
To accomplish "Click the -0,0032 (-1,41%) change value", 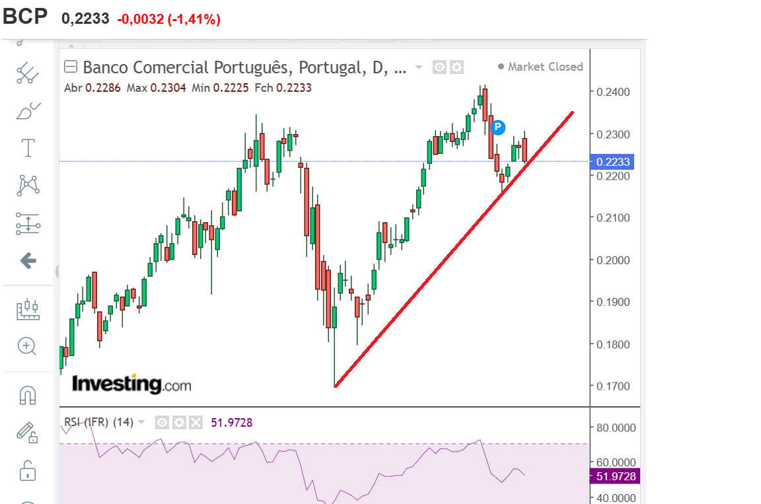I will click(x=169, y=19).
